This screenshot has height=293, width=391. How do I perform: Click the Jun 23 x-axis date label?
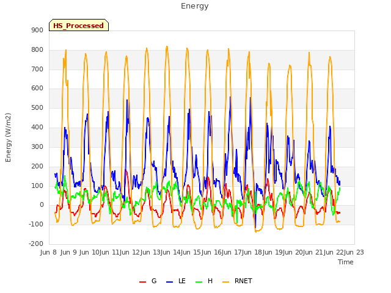click(354, 252)
